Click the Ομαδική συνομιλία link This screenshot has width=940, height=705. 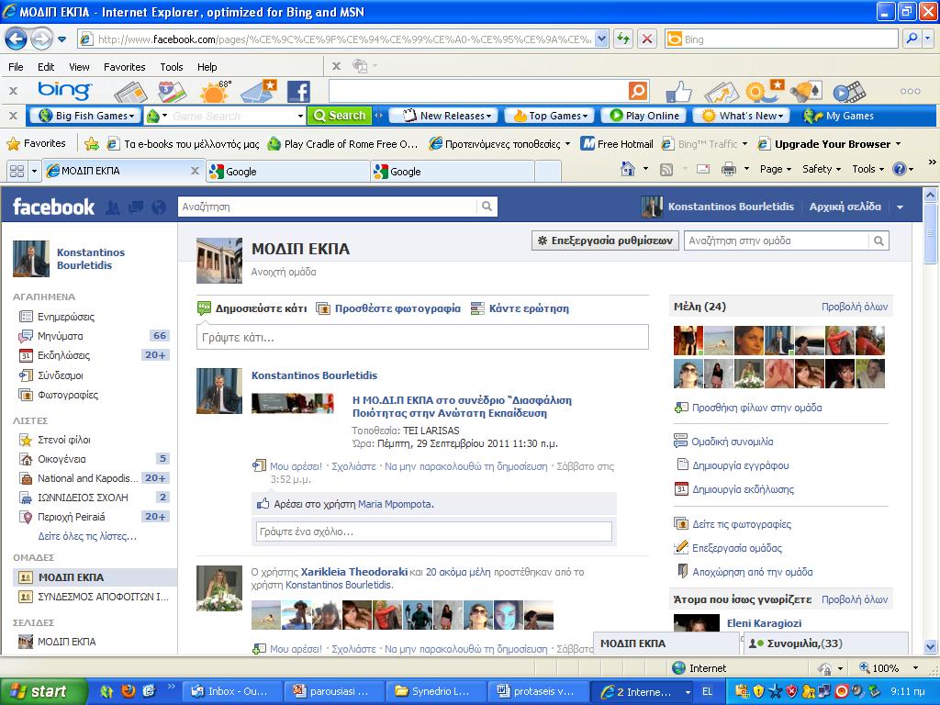coord(732,442)
